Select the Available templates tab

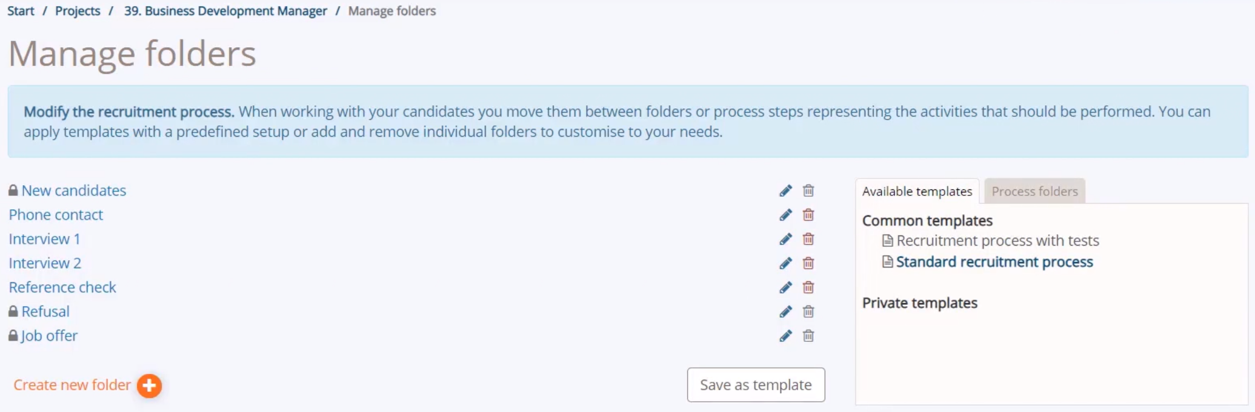917,191
